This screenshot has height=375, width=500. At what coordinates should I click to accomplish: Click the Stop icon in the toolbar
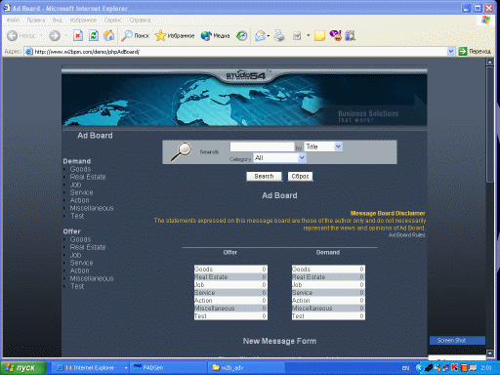click(78, 35)
